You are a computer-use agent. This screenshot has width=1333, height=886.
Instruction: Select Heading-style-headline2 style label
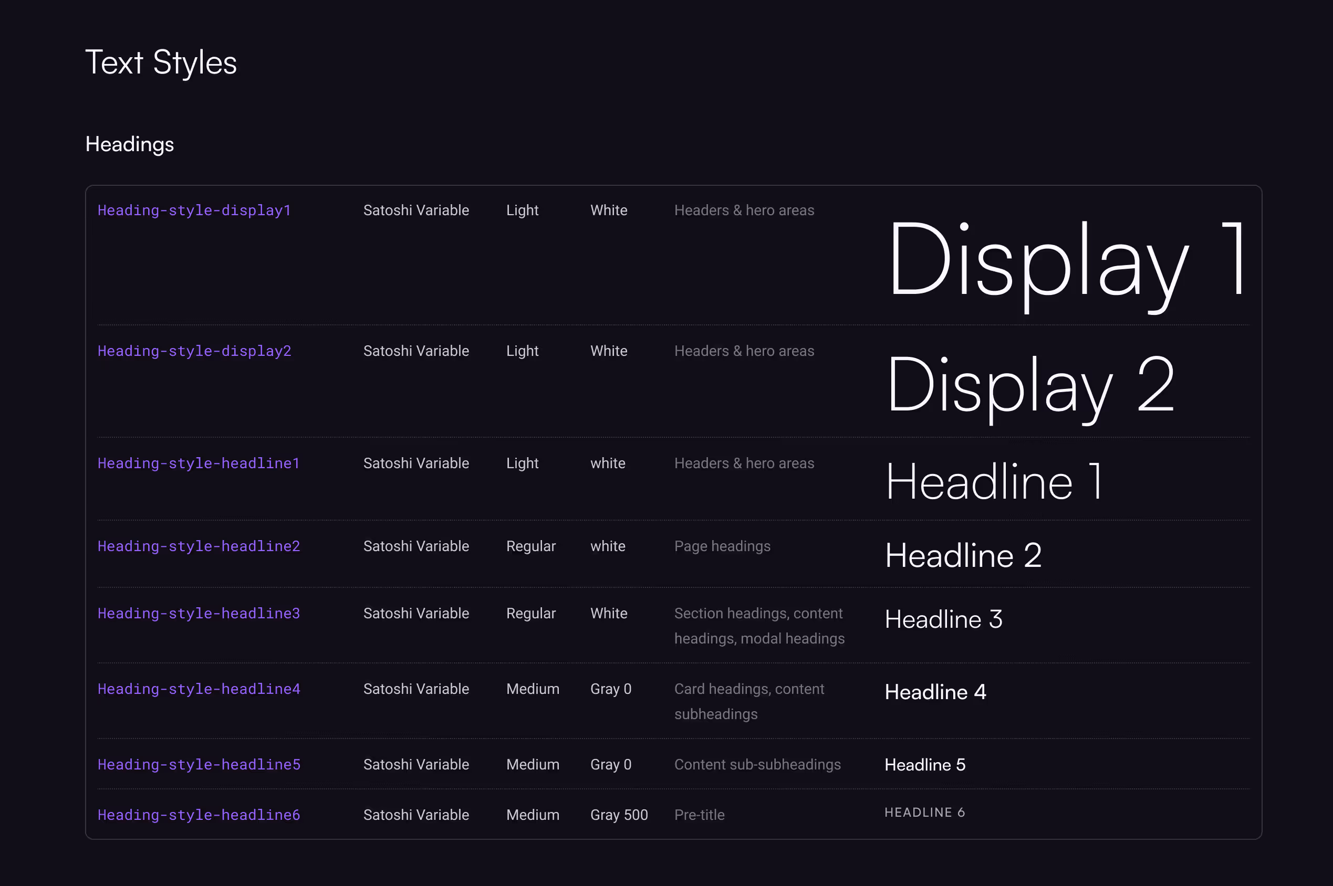(x=199, y=546)
